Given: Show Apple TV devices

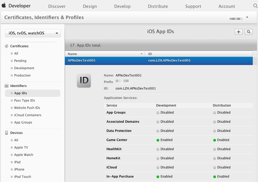Looking at the screenshot, I should point(21,148).
